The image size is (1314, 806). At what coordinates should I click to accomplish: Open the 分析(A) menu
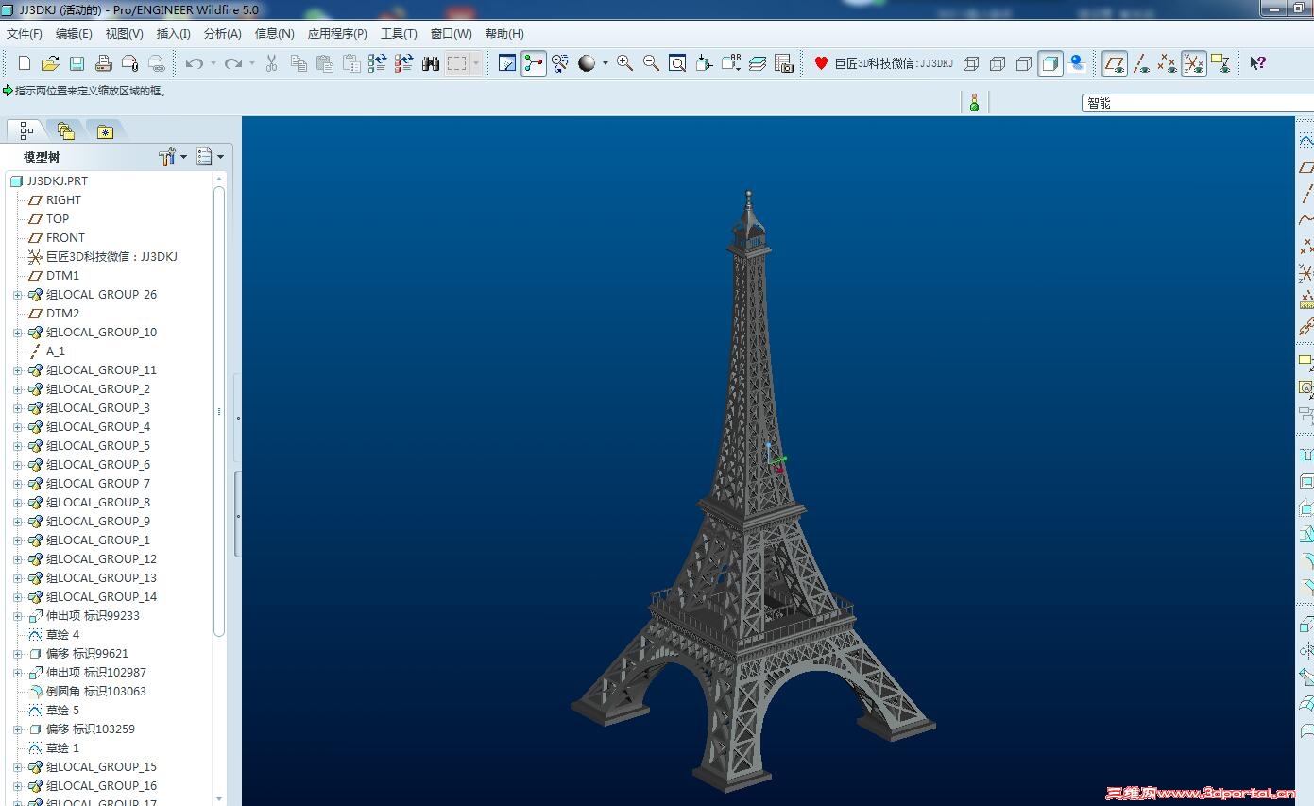222,33
